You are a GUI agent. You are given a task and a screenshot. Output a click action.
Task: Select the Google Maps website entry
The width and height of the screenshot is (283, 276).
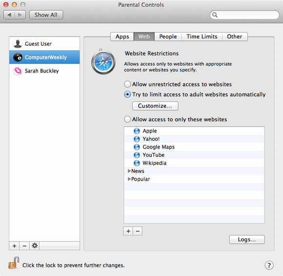point(194,147)
